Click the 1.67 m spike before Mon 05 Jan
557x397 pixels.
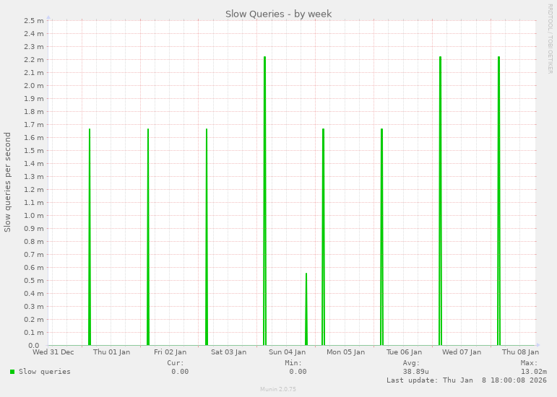coord(323,237)
